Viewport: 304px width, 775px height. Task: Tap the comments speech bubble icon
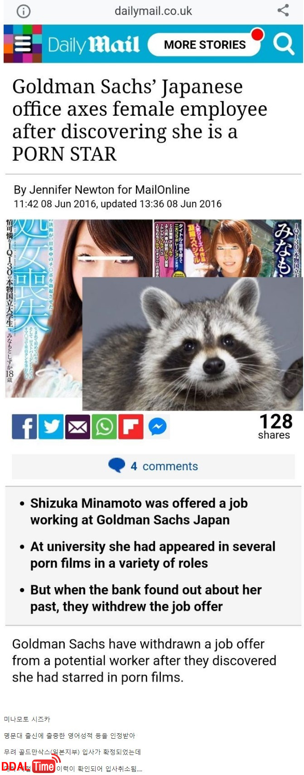116,466
